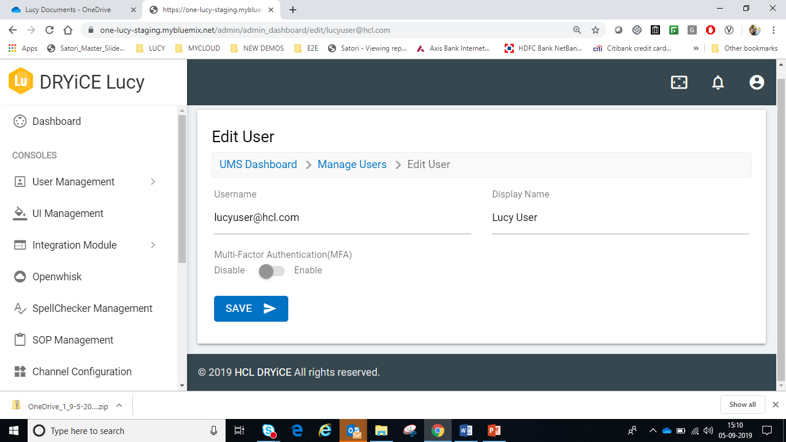Click the sidebar scroll down arrow
This screenshot has width=786, height=442.
tap(182, 386)
